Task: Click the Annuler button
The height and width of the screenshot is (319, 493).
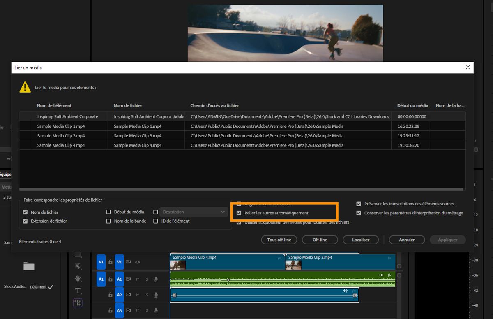Action: [x=407, y=240]
